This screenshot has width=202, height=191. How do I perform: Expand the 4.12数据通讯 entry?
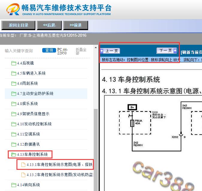28,144
